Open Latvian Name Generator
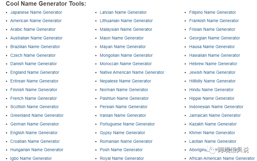Viewport: 257px width, 161px height. (x=123, y=12)
